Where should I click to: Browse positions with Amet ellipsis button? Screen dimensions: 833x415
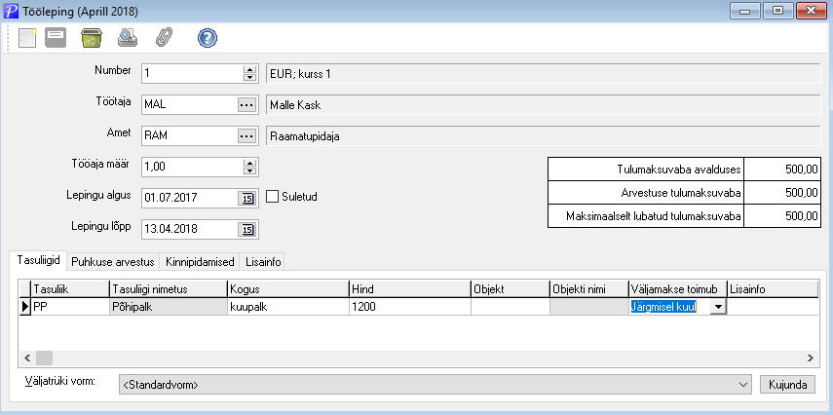pyautogui.click(x=246, y=136)
